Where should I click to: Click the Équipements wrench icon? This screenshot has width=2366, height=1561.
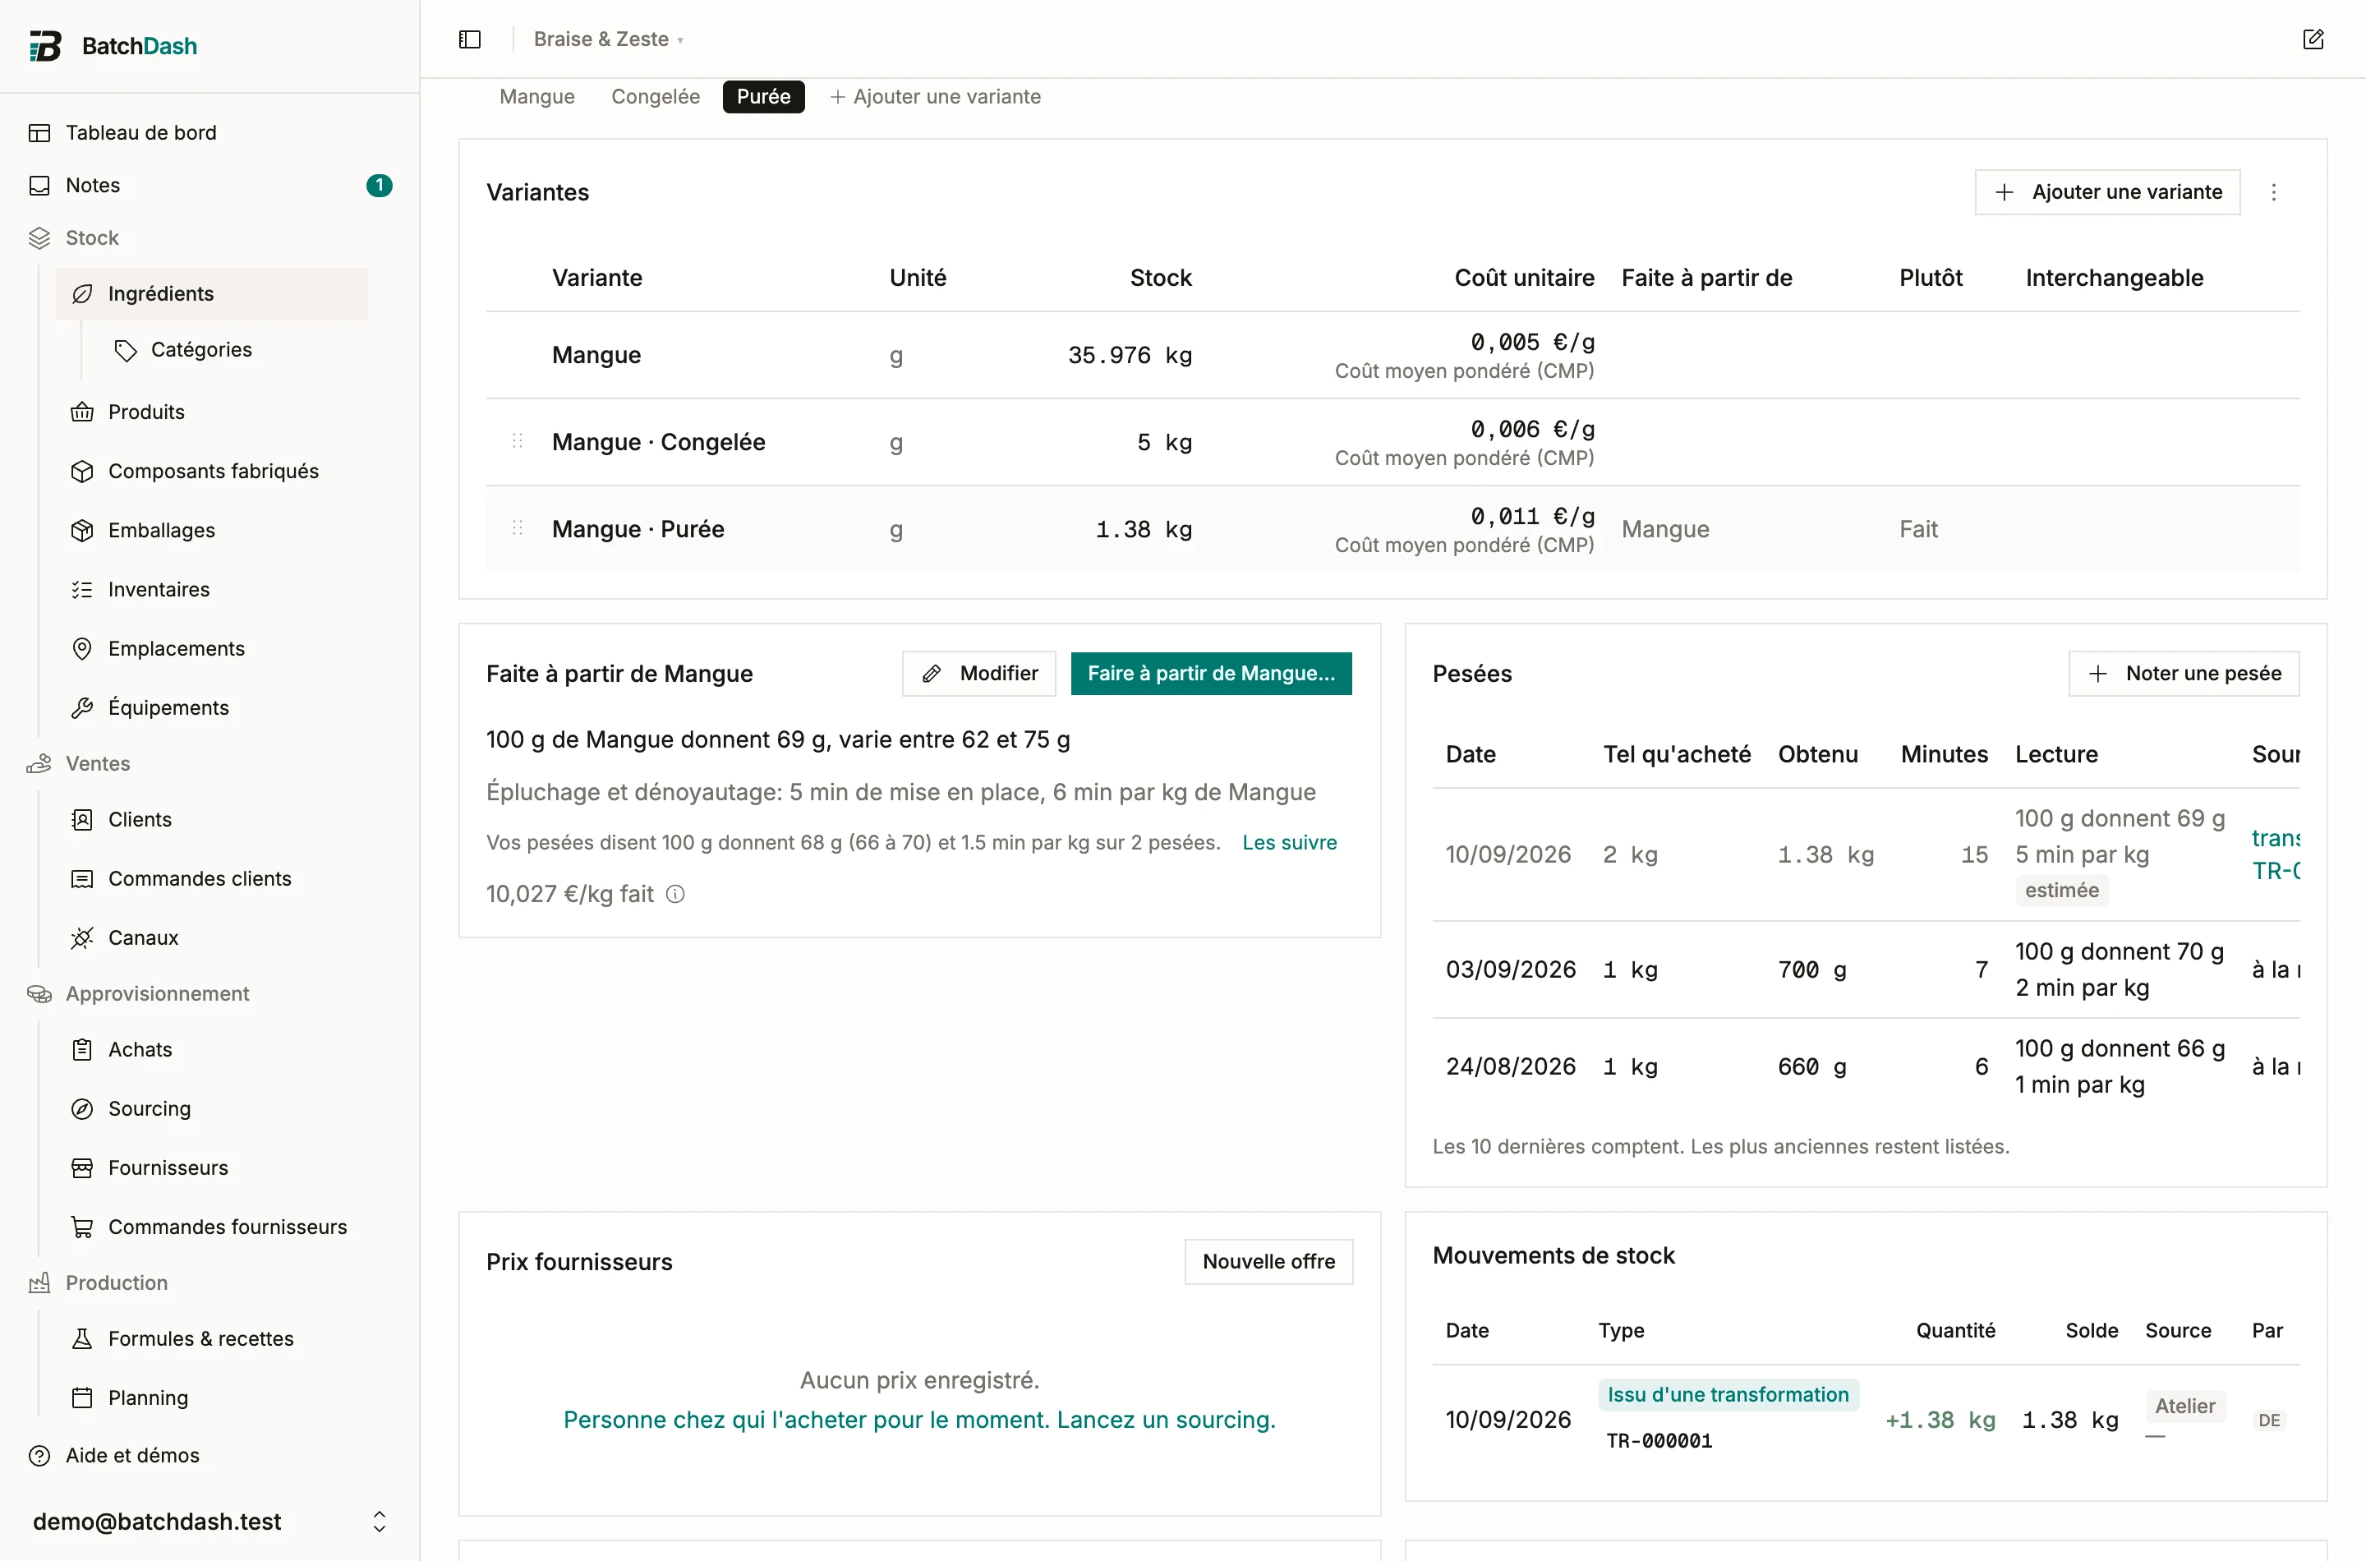pyautogui.click(x=83, y=708)
